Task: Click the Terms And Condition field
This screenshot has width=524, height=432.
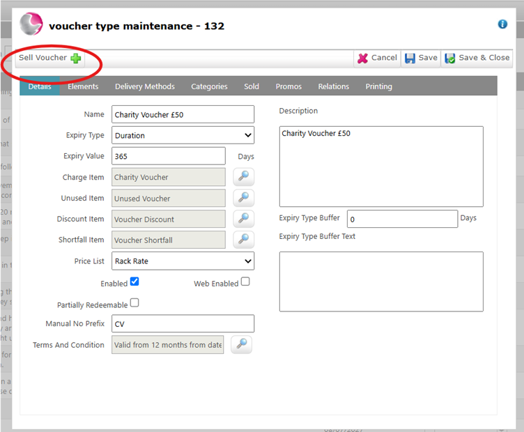Action: pos(167,345)
